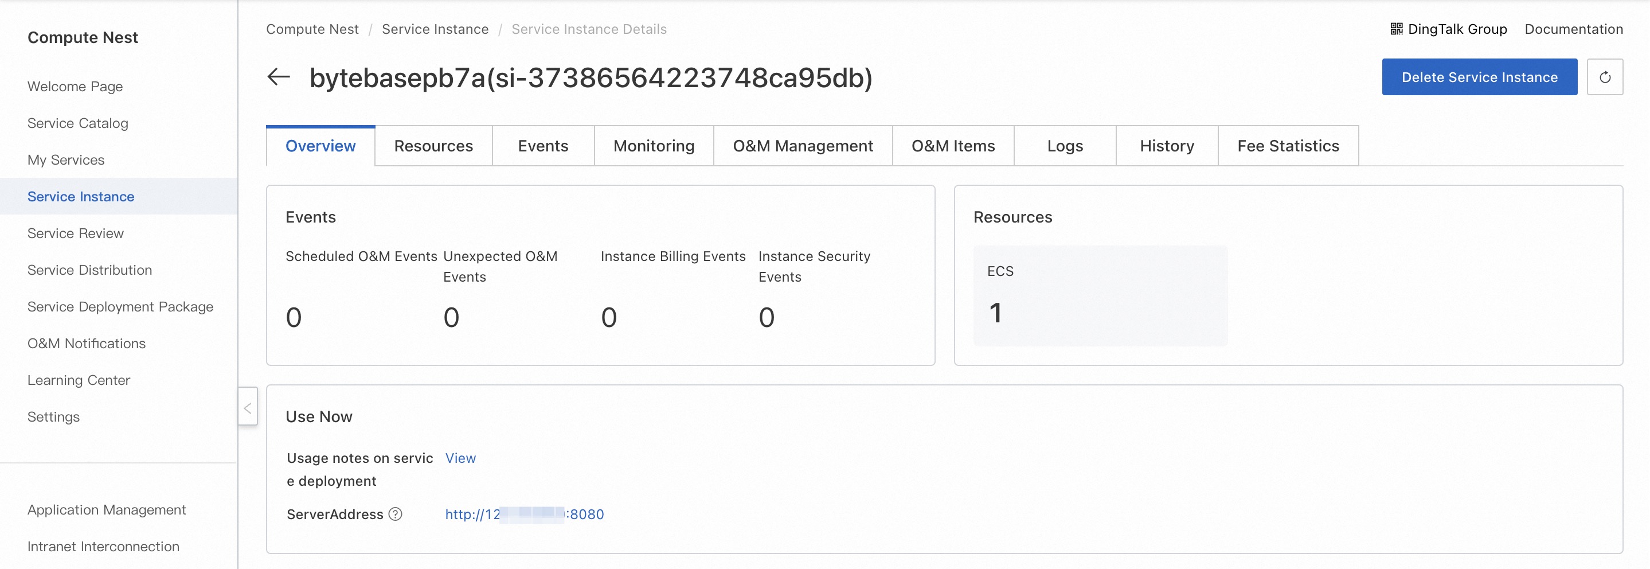Collapse the left sidebar with the chevron handle

[x=248, y=407]
